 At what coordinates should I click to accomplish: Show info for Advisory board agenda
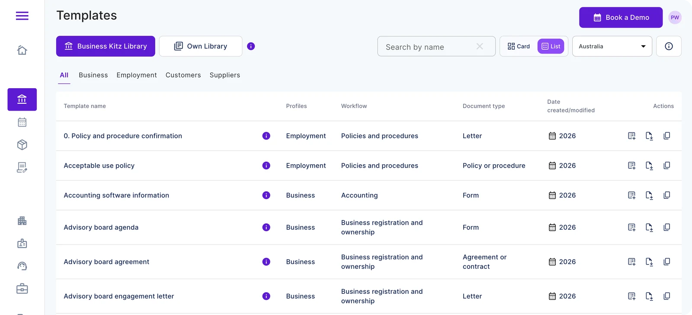click(x=266, y=227)
